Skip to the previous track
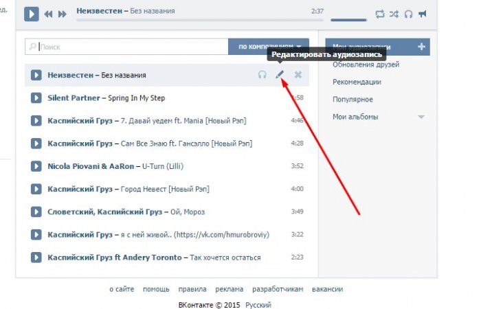481x309 pixels. pos(49,14)
